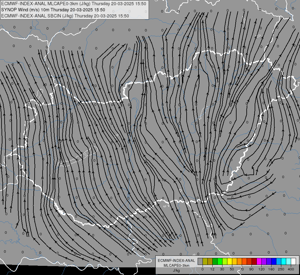Click the 70 label on legend scale

click(x=242, y=269)
